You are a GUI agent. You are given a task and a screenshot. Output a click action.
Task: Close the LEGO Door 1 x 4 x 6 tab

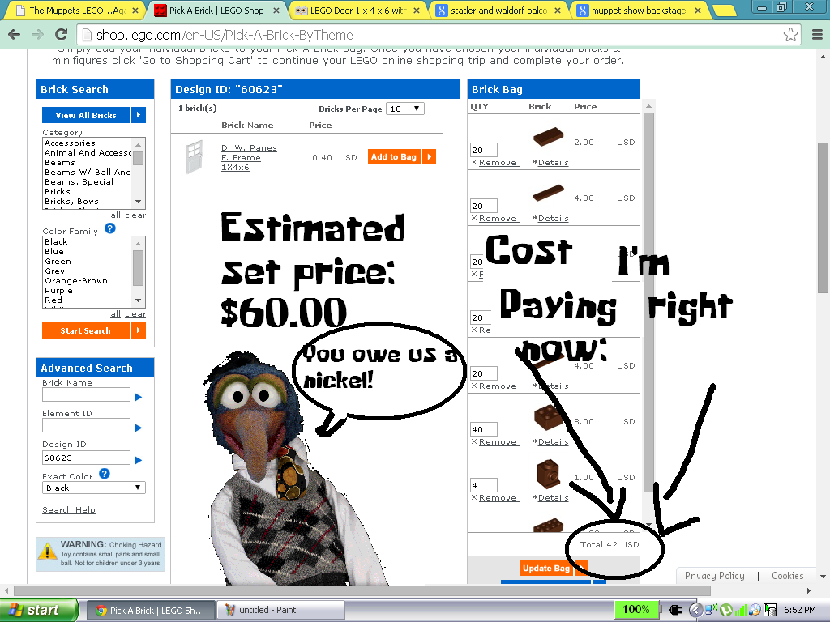[x=417, y=11]
